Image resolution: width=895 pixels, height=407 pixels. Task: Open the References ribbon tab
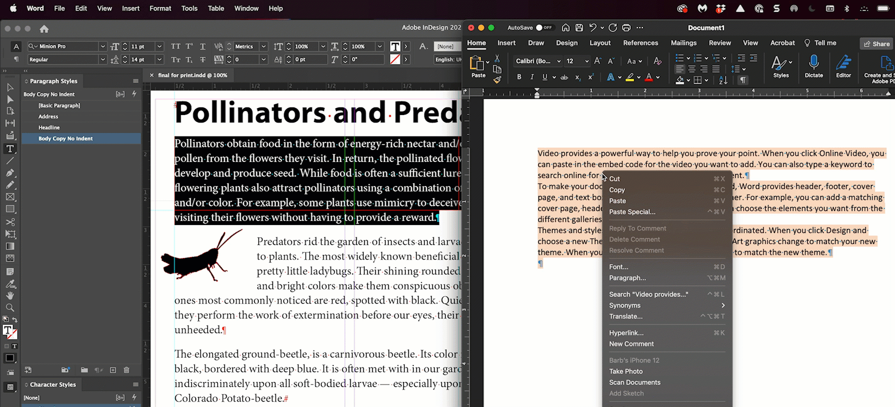pyautogui.click(x=641, y=43)
